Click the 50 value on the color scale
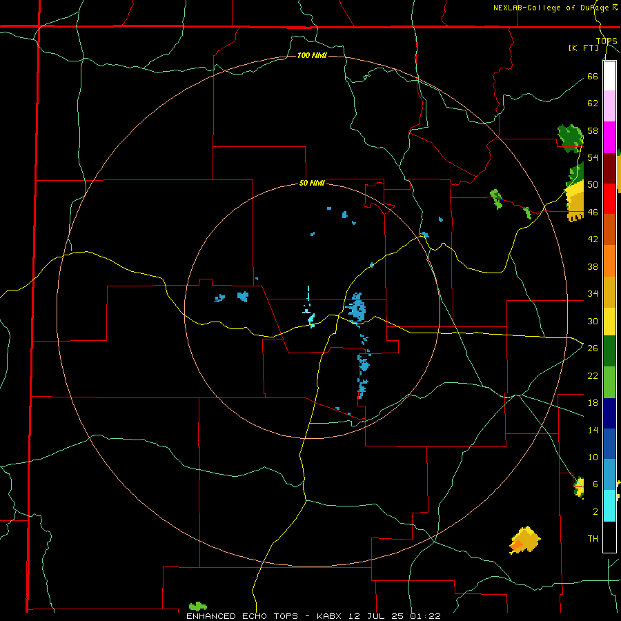 tap(593, 185)
